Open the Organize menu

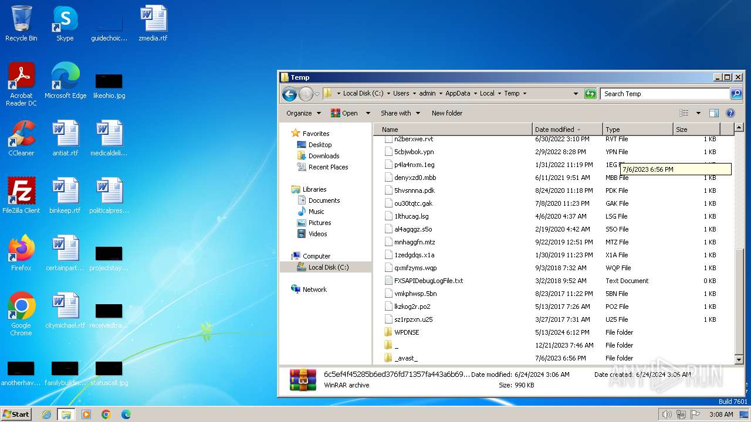coord(303,113)
